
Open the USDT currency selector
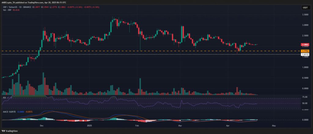305,7
